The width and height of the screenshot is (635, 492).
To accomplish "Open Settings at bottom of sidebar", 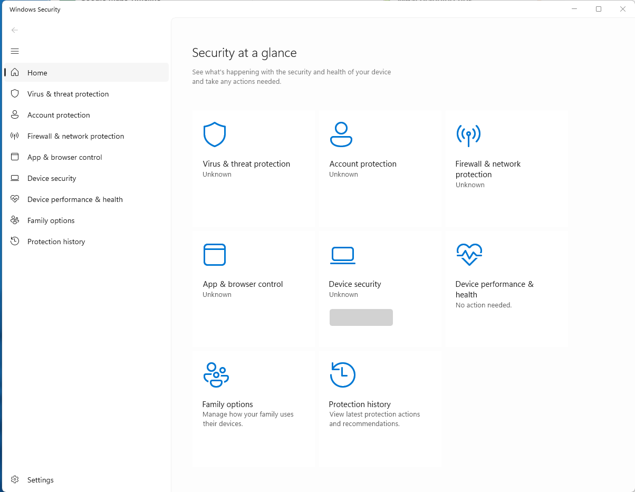I will click(86, 479).
